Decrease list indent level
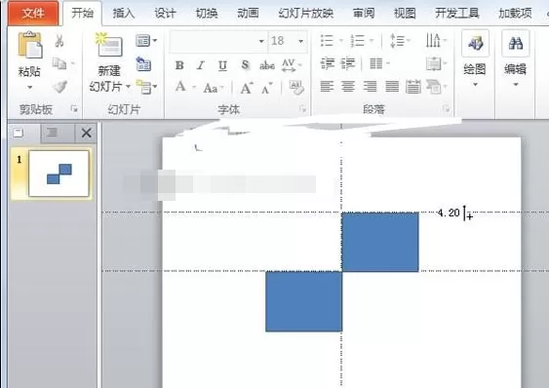 click(x=327, y=63)
